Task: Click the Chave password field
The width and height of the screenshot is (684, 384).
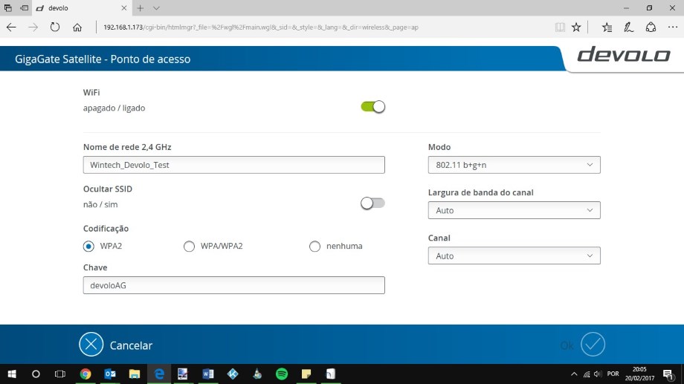Action: pos(233,285)
